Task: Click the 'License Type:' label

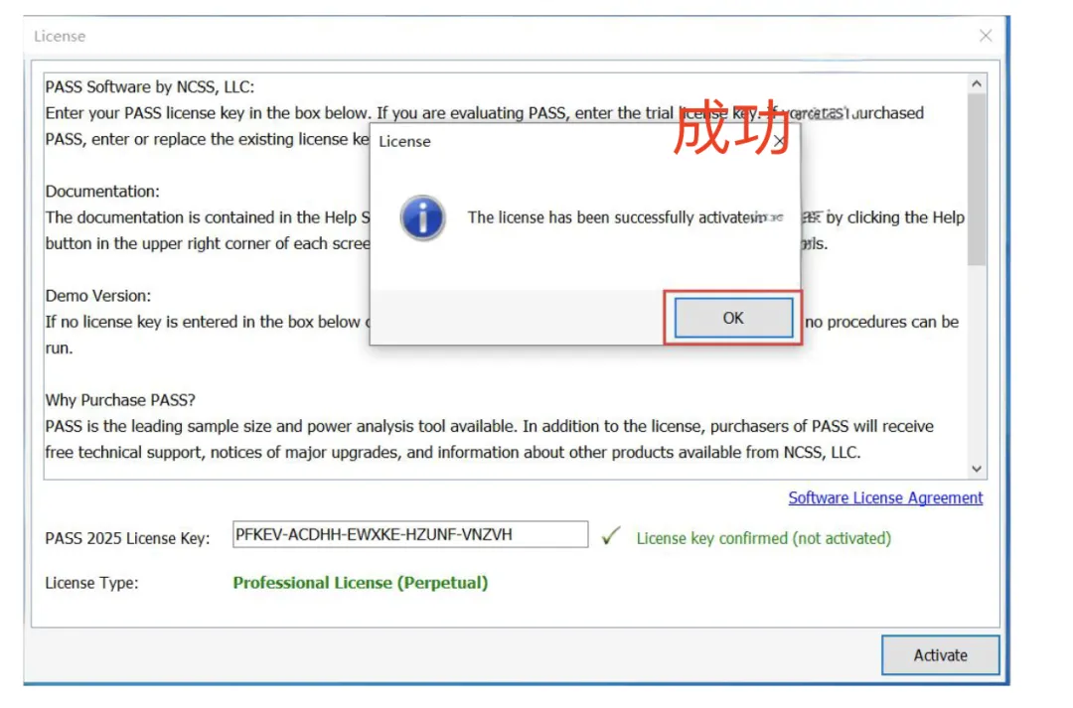Action: [91, 583]
